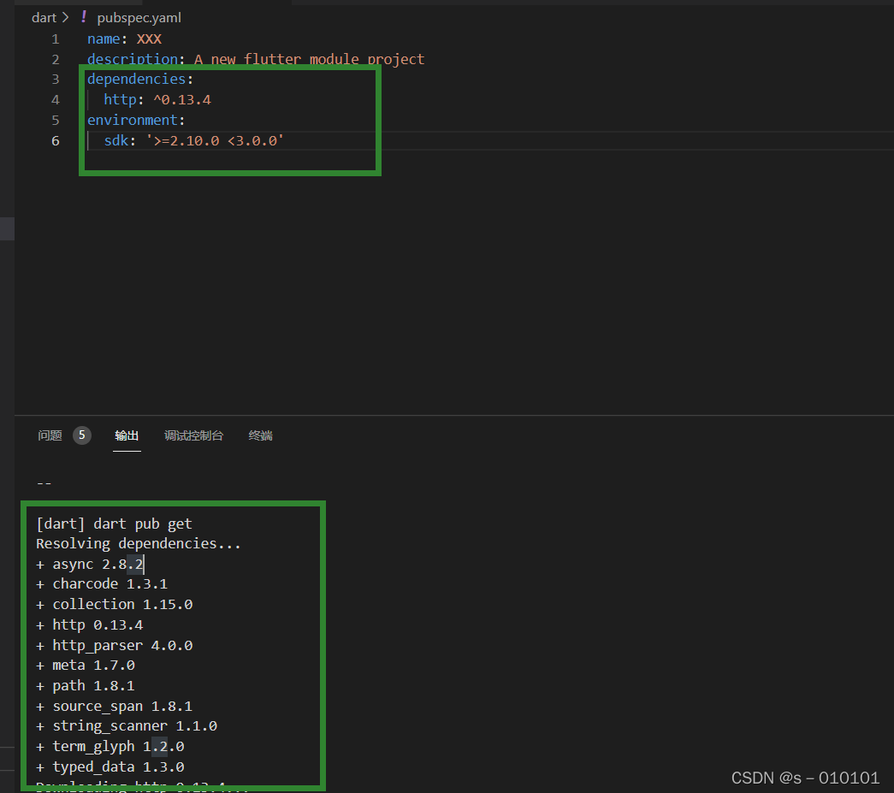Screen dimensions: 894x793
Task: Click '[dart] dart pub get' output line
Action: coord(114,524)
